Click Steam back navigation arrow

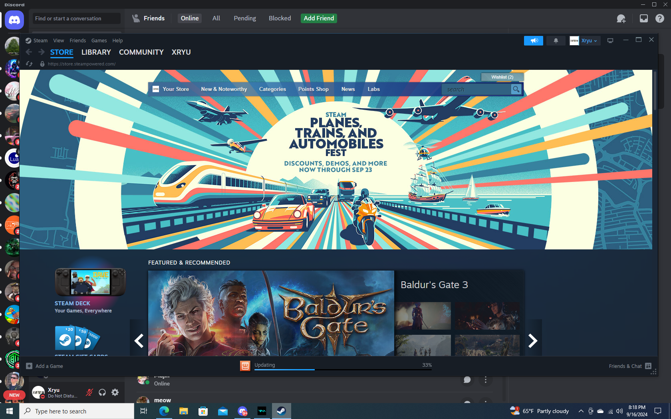29,52
